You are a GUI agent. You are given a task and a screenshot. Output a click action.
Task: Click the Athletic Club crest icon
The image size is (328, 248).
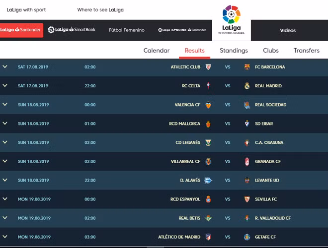click(x=208, y=67)
